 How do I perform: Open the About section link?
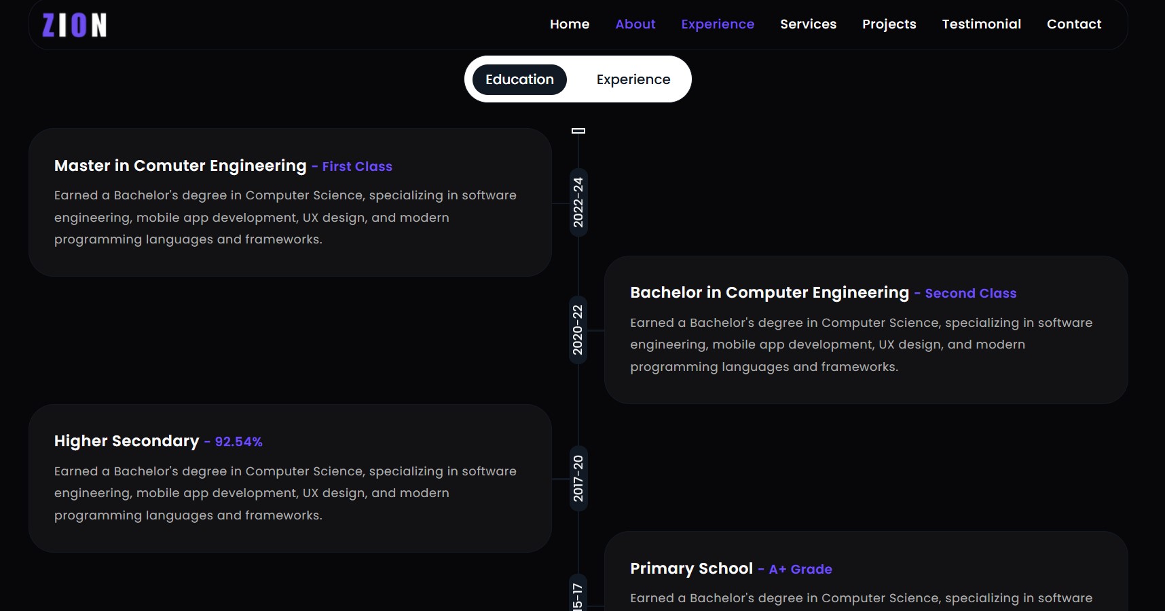(635, 24)
